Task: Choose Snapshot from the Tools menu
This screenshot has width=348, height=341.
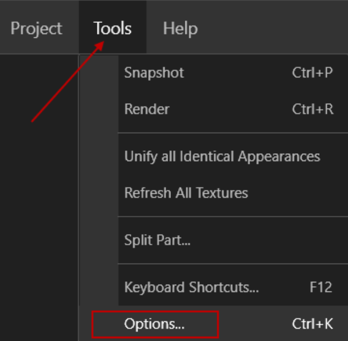Action: pos(154,73)
